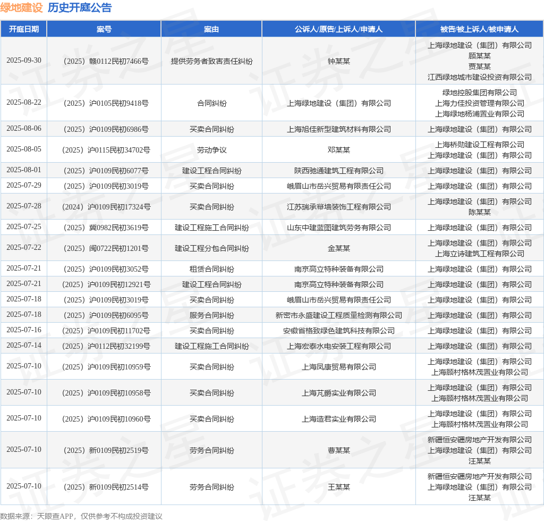Click plaintiff 上海造君实业有限公司
The width and height of the screenshot is (544, 521).
tap(338, 419)
